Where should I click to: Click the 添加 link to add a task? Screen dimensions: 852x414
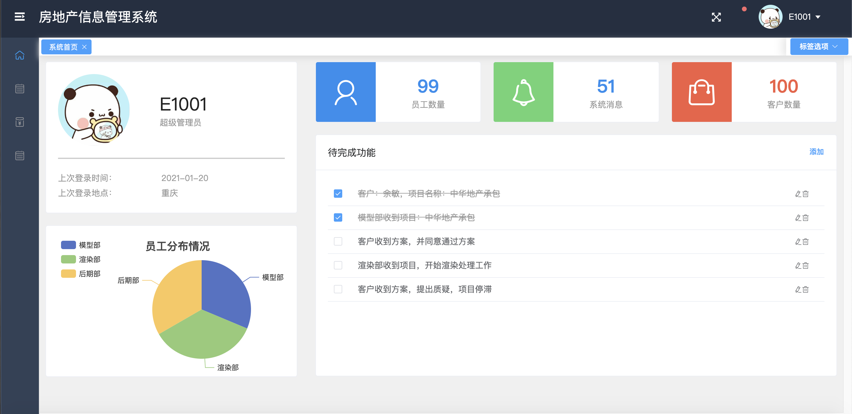pyautogui.click(x=816, y=152)
